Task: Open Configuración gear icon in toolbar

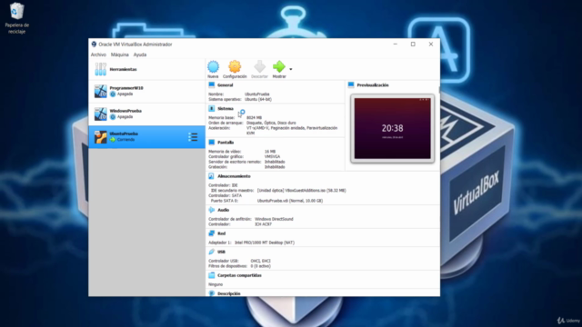Action: coord(235,67)
